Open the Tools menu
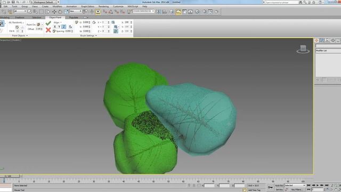 [x=14, y=6]
